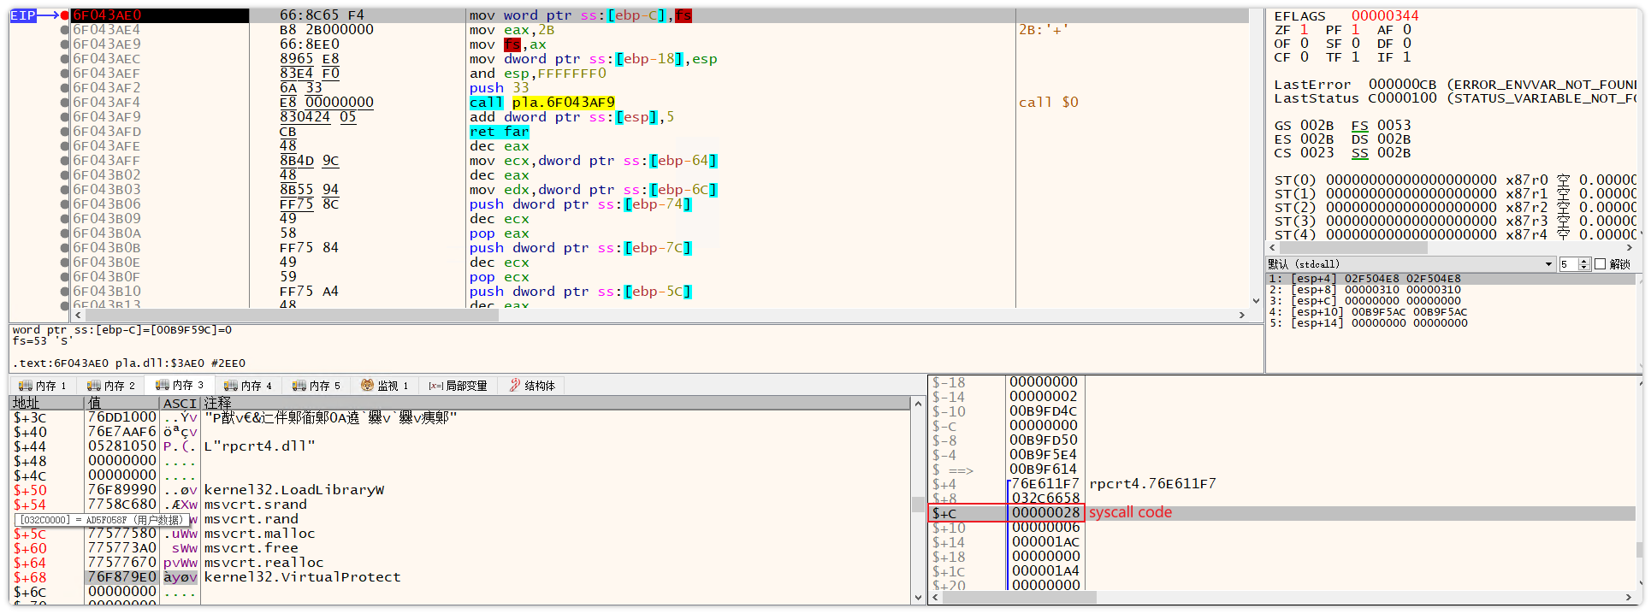Click the 结构体 struct tab icon
This screenshot has height=614, width=1651.
pos(514,386)
